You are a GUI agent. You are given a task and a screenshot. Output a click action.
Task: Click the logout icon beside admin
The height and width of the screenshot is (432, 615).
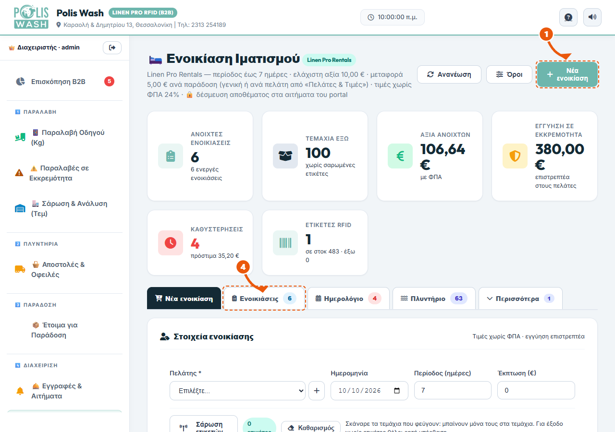click(112, 48)
